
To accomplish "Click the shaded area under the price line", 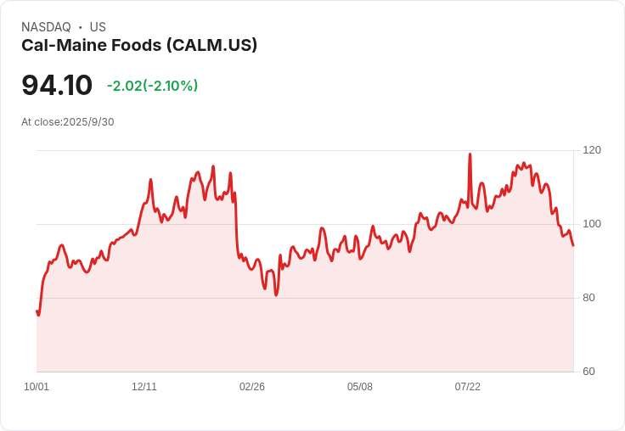I will (x=305, y=319).
